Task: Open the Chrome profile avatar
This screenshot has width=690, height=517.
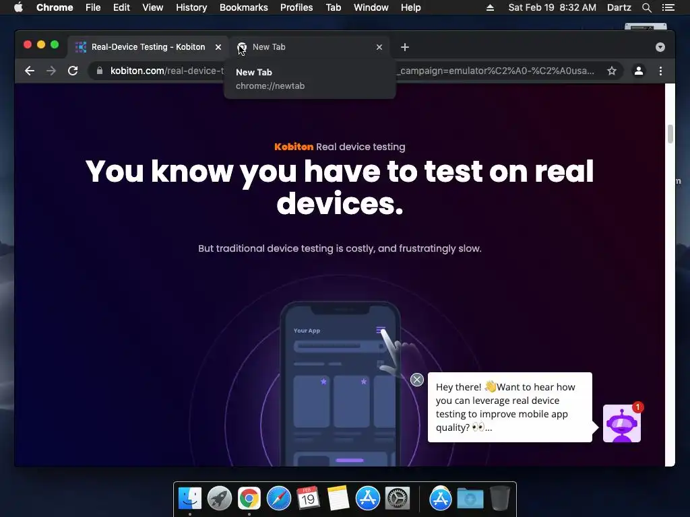Action: [x=639, y=71]
